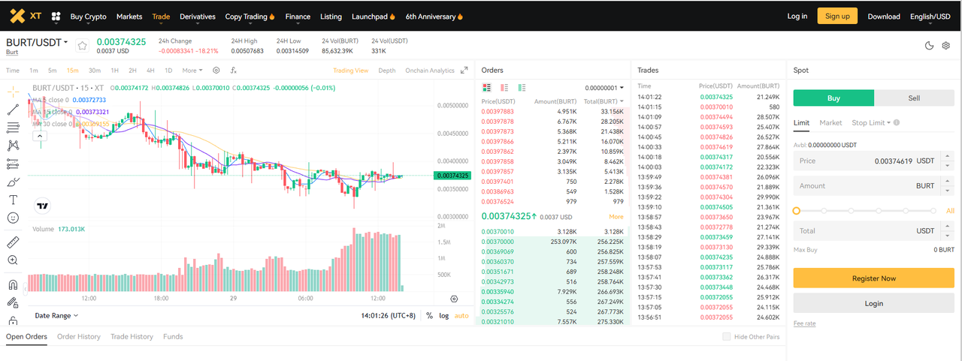
Task: Open the page settings gear
Action: tap(945, 46)
